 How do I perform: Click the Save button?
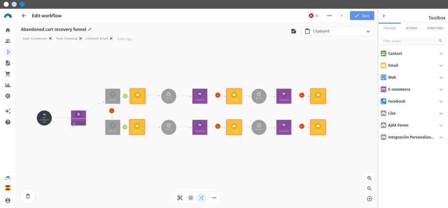362,16
